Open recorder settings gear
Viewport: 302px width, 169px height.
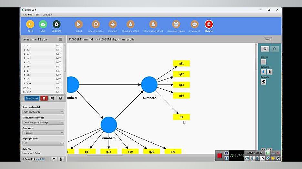point(278,158)
